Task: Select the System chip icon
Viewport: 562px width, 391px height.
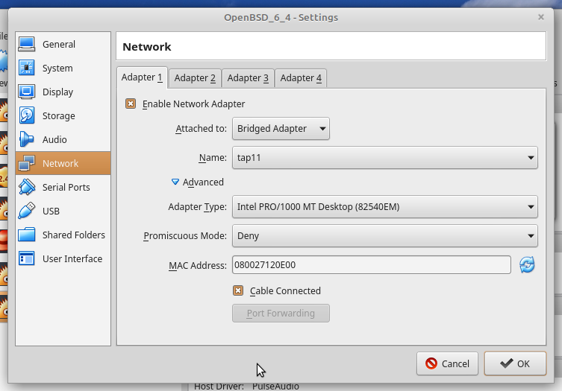Action: coord(27,69)
